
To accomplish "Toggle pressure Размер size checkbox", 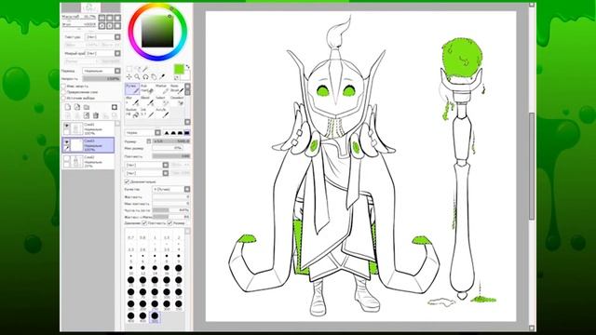I will point(169,223).
